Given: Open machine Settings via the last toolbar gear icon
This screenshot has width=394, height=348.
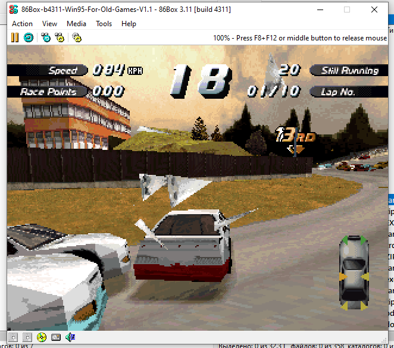Looking at the screenshot, I should pos(77,37).
